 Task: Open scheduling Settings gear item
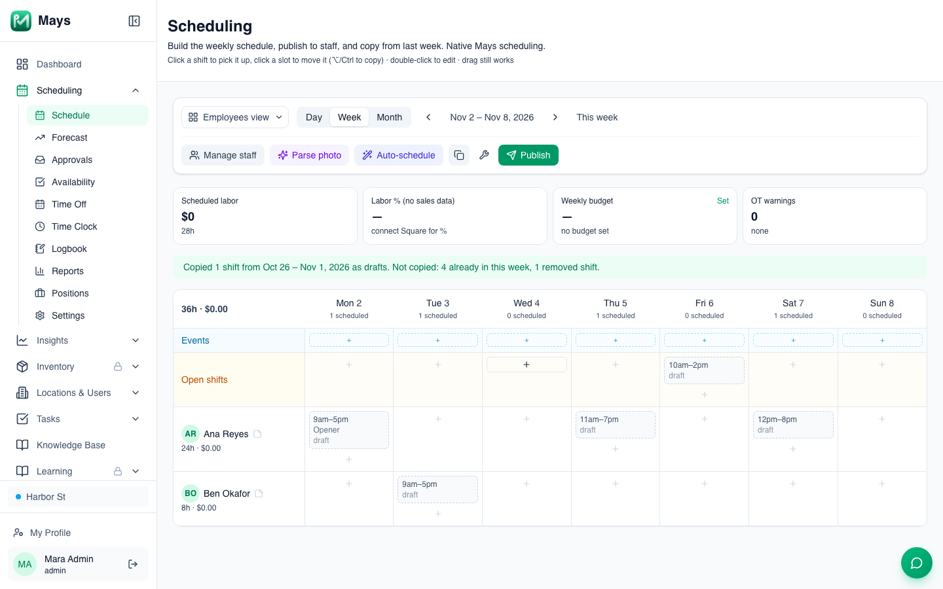tap(88, 315)
